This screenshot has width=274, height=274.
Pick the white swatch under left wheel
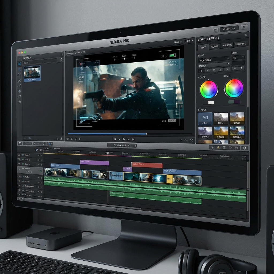(211, 102)
